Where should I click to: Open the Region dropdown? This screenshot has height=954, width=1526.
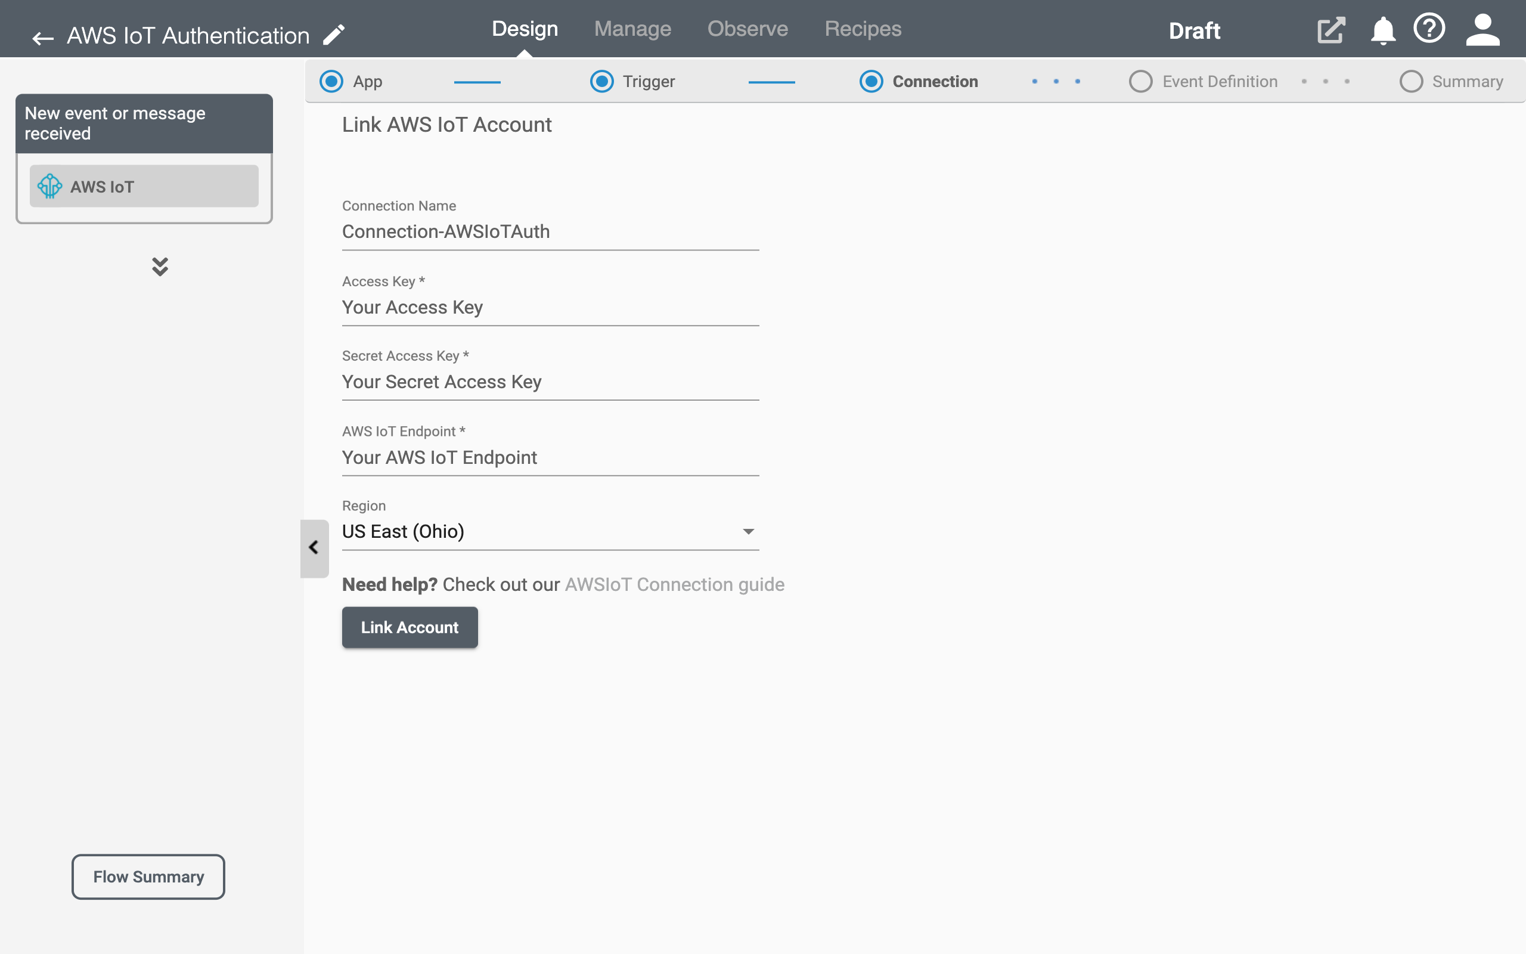click(551, 531)
